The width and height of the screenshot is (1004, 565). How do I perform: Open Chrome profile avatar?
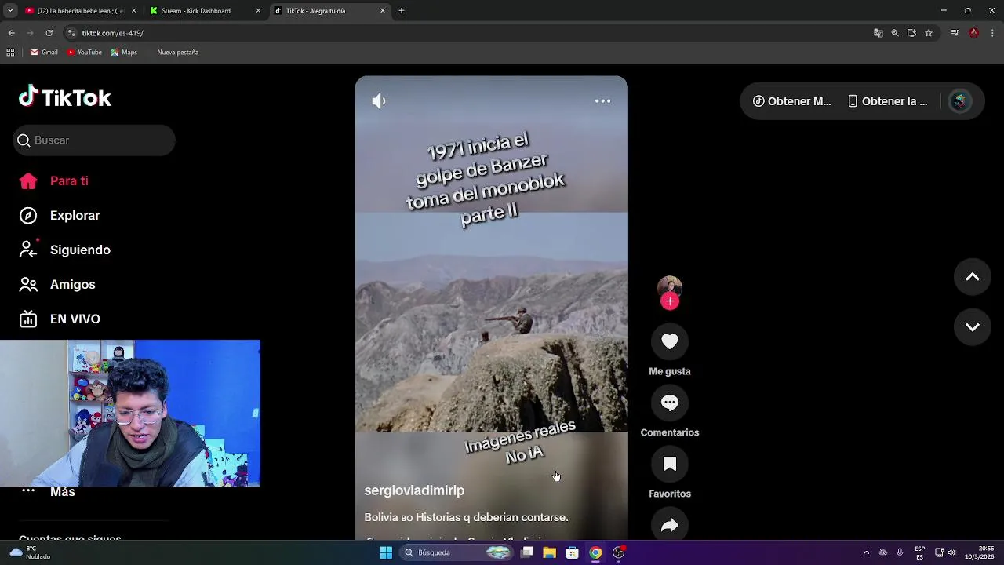(x=973, y=33)
